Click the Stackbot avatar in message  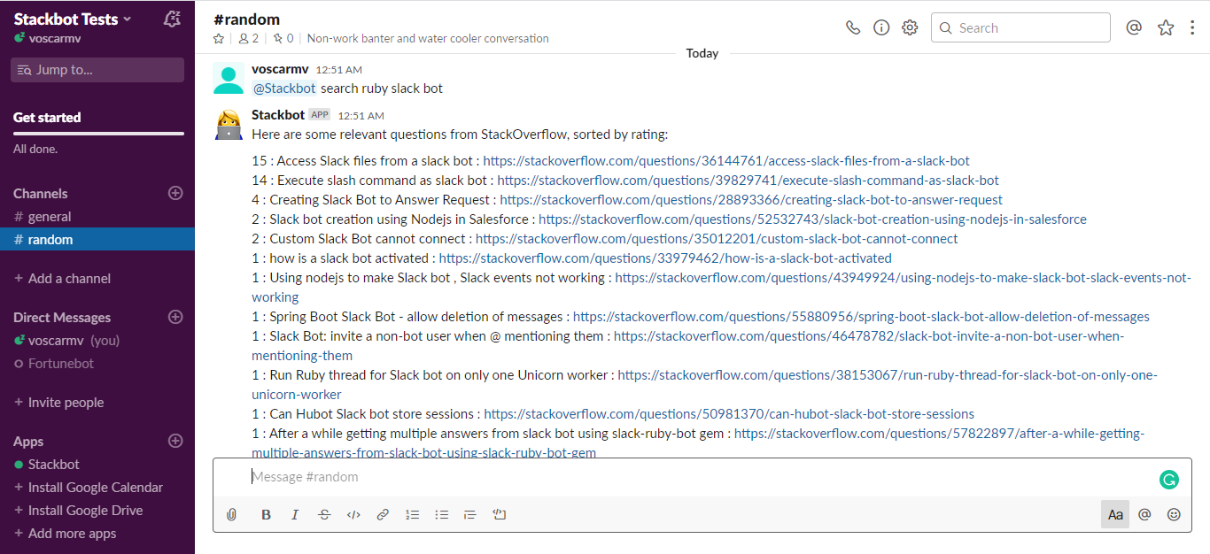(x=229, y=124)
